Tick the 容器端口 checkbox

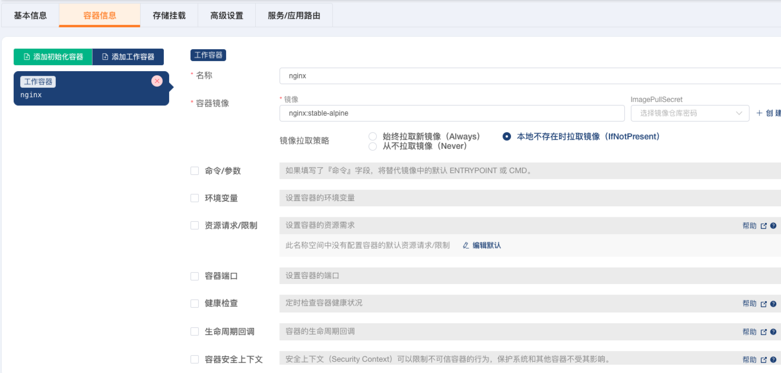[195, 276]
